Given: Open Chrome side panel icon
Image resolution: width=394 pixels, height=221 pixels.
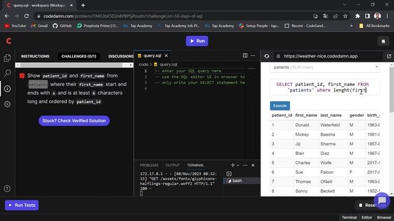Looking at the screenshot, I should [368, 16].
